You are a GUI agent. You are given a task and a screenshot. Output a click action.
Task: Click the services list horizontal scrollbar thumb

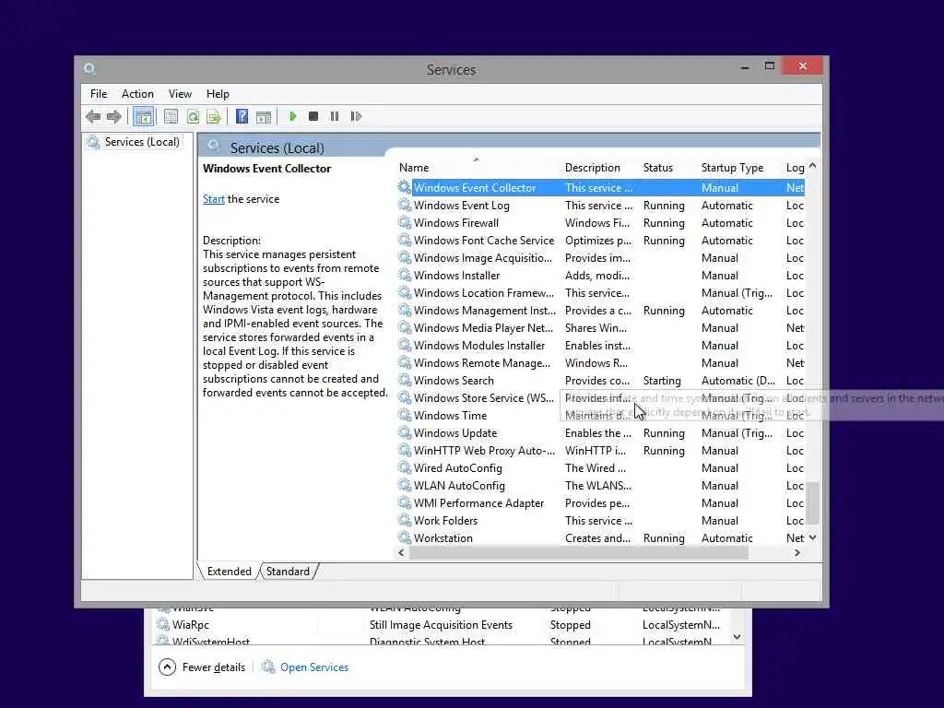pos(579,553)
